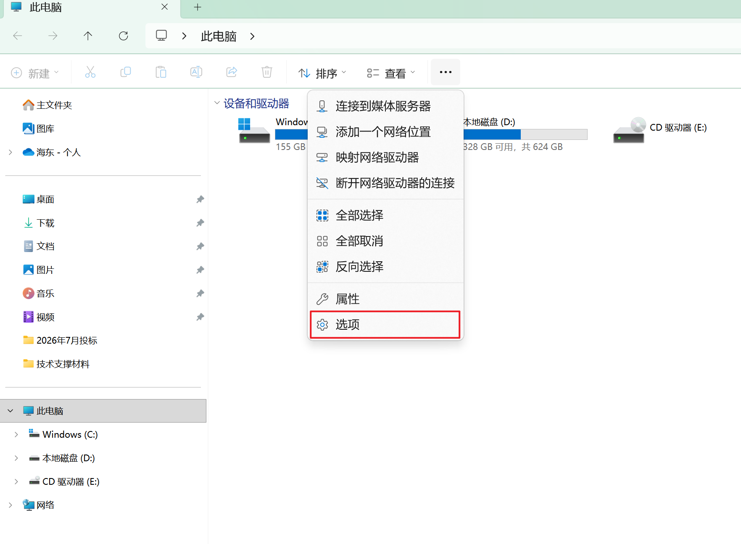Select CD 驱动器 (E:) label in main pane

pyautogui.click(x=678, y=127)
